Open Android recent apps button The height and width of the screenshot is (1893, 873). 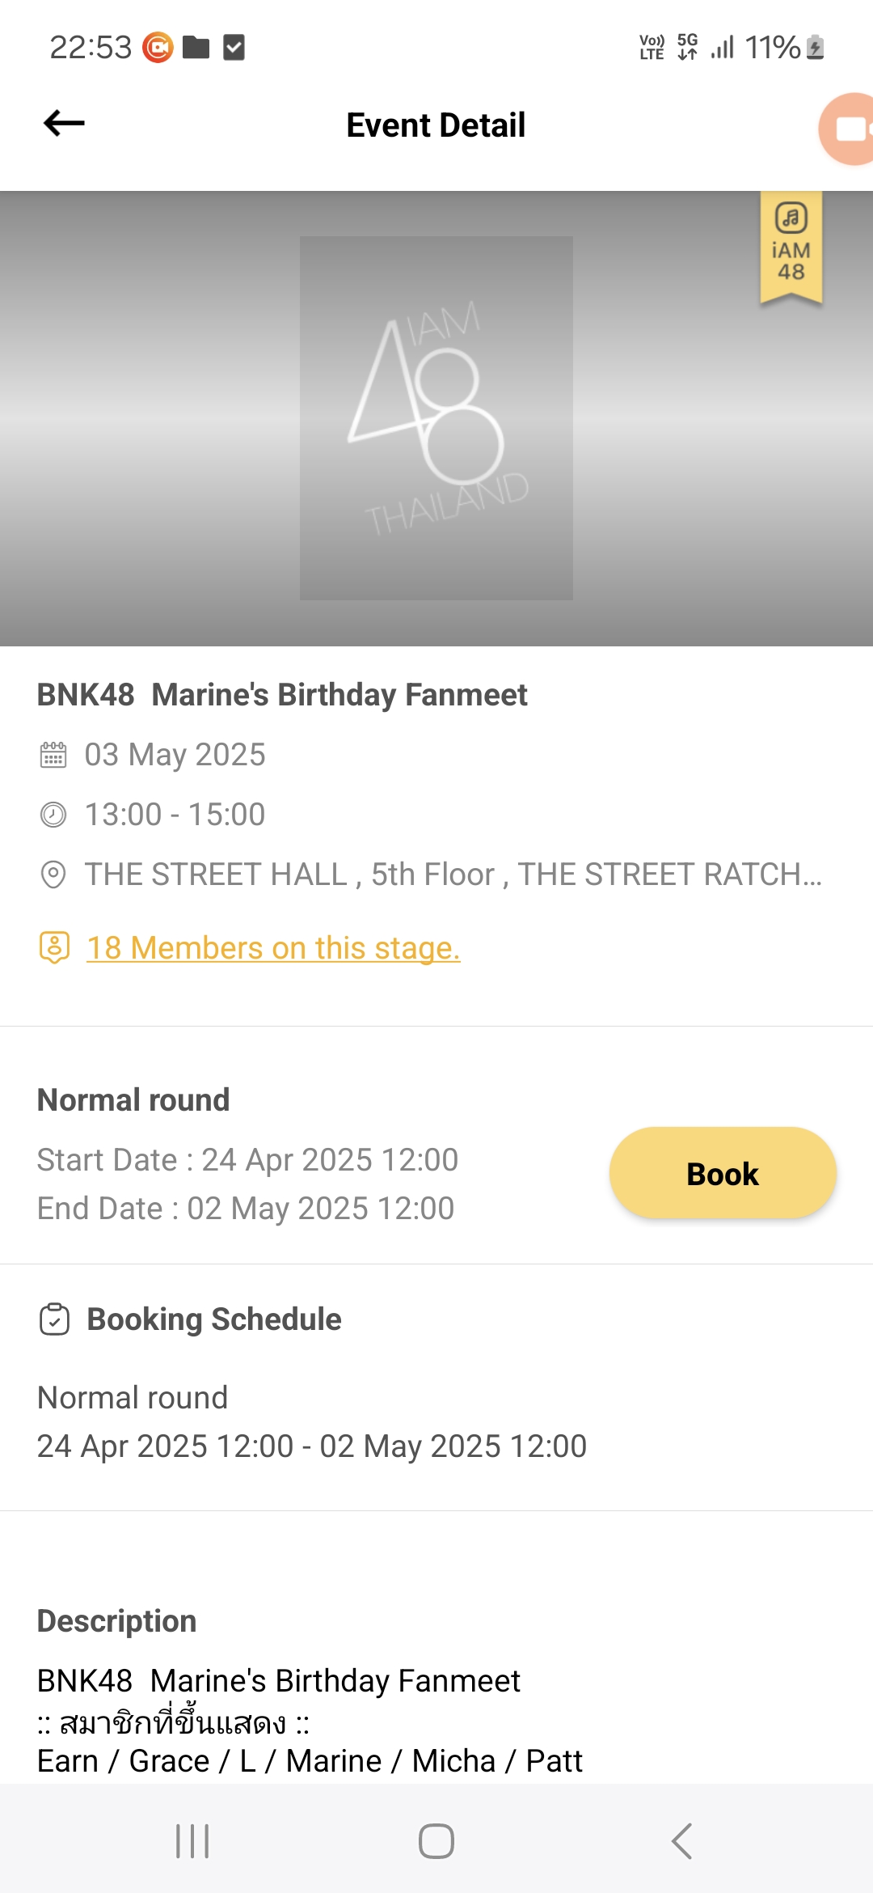192,1841
